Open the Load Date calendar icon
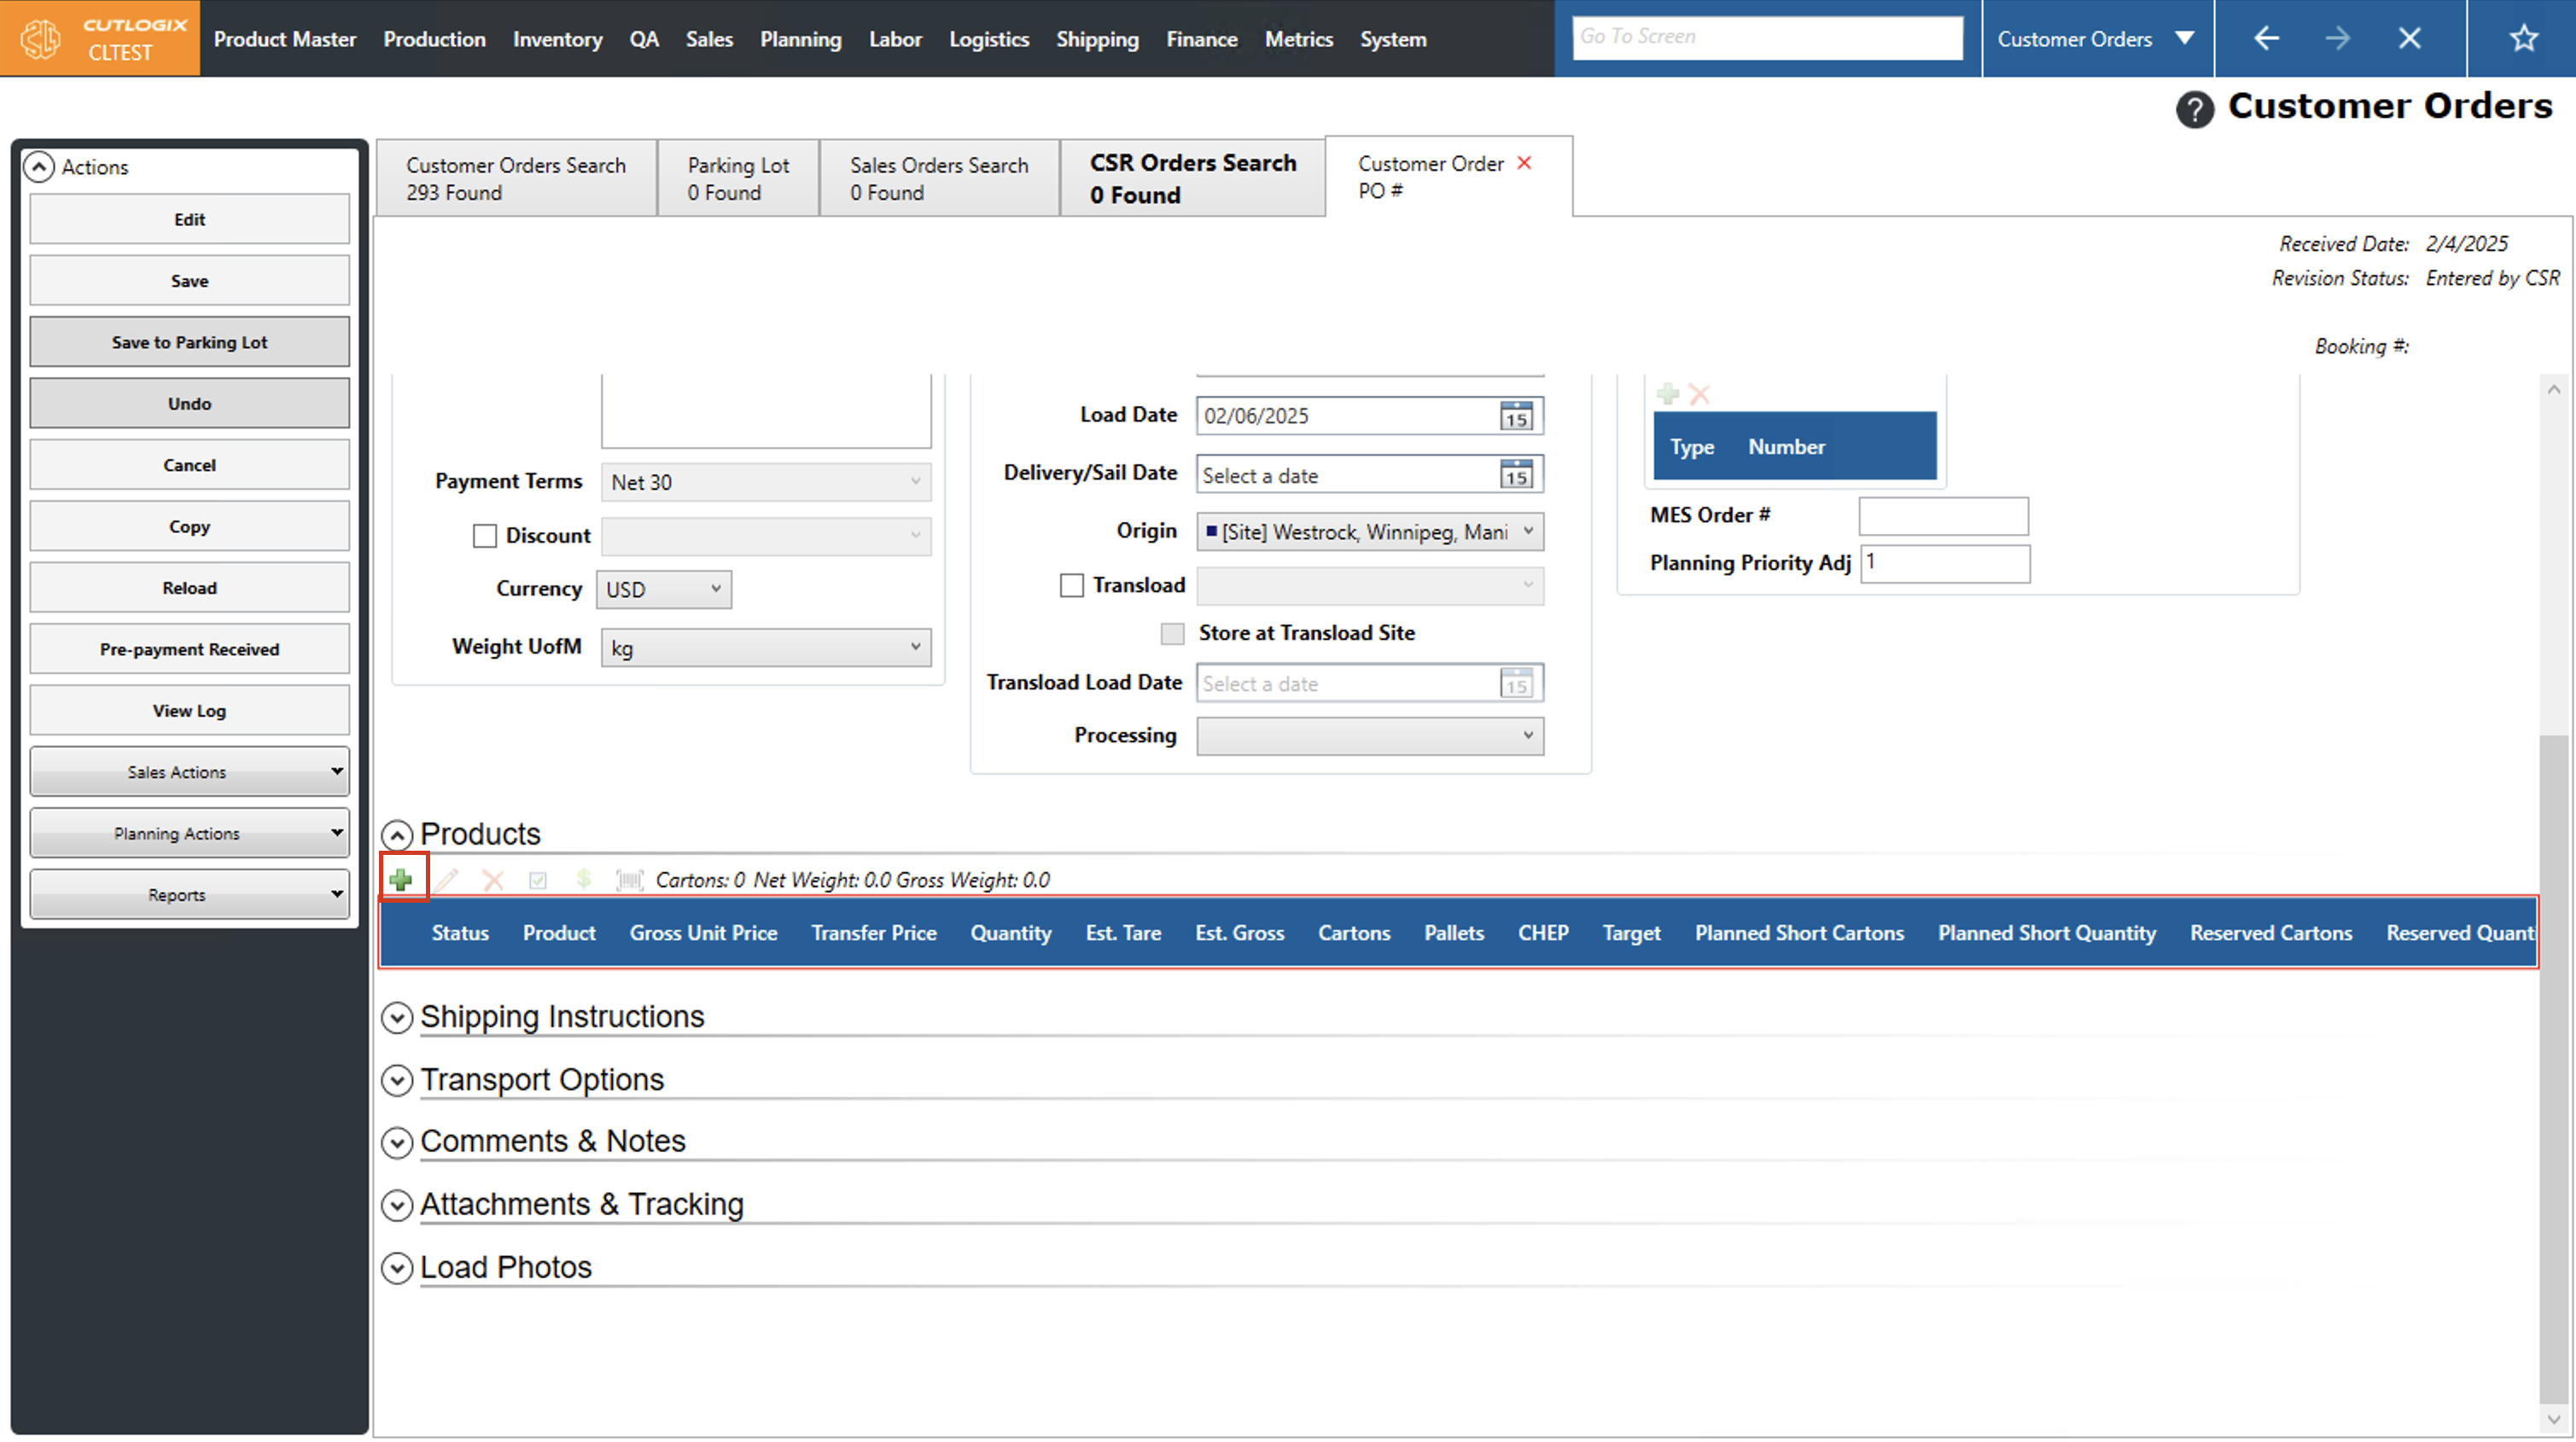Screen dimensions: 2576x1442 [x=1516, y=416]
